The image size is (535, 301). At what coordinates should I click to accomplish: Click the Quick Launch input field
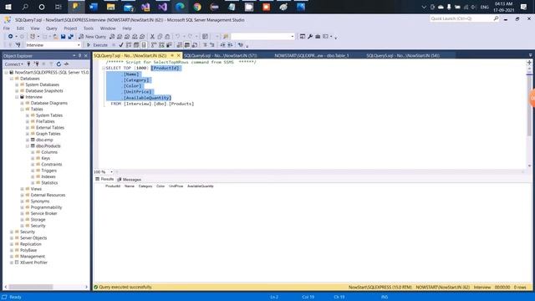point(461,18)
